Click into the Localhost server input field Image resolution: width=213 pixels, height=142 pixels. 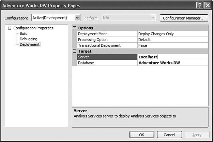[x=173, y=57]
